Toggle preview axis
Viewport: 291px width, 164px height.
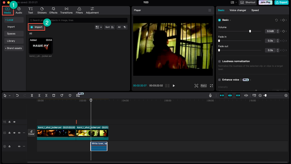pyautogui.click(x=246, y=95)
